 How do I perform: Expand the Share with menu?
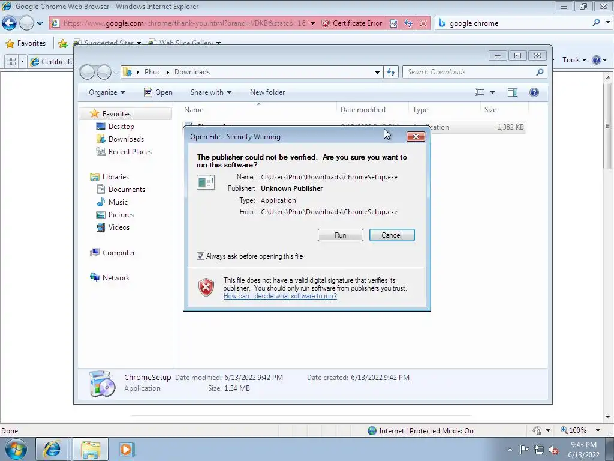click(210, 92)
